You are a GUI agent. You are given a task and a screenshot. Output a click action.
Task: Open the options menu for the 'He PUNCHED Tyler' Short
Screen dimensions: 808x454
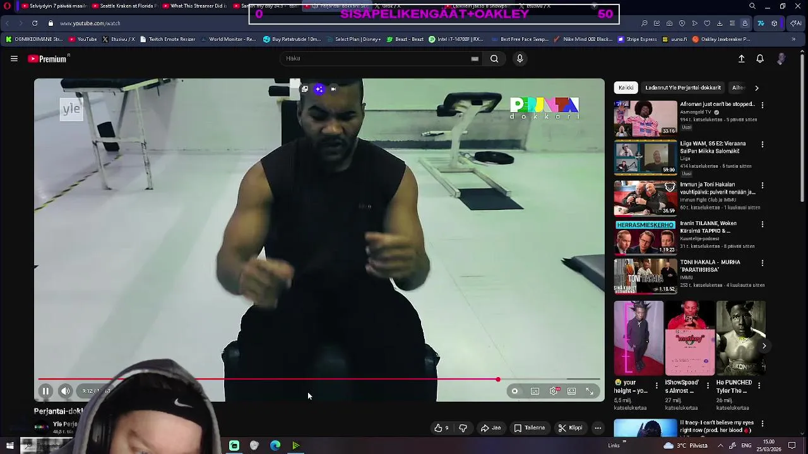[759, 385]
